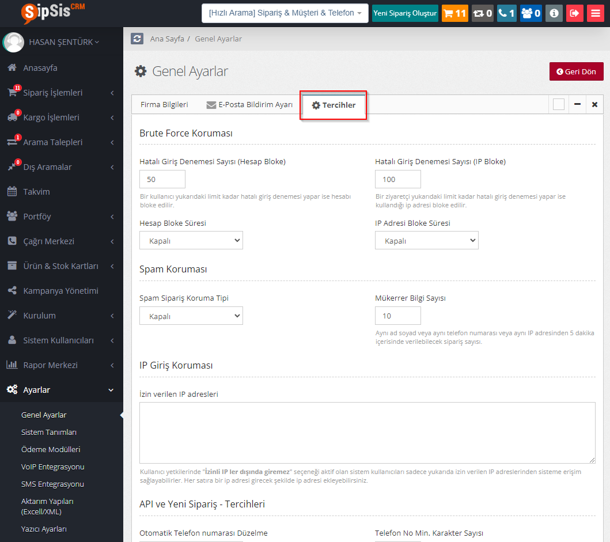Image resolution: width=610 pixels, height=542 pixels.
Task: Click the refresh icon beside breadcrumb
Action: [137, 39]
